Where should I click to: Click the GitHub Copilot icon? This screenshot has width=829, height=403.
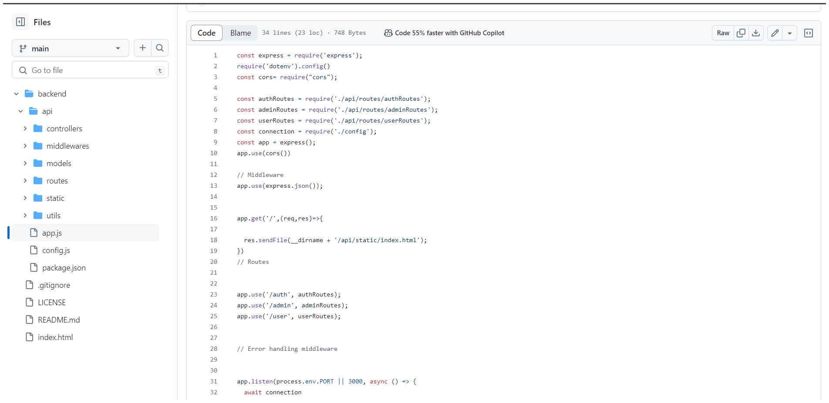[388, 33]
